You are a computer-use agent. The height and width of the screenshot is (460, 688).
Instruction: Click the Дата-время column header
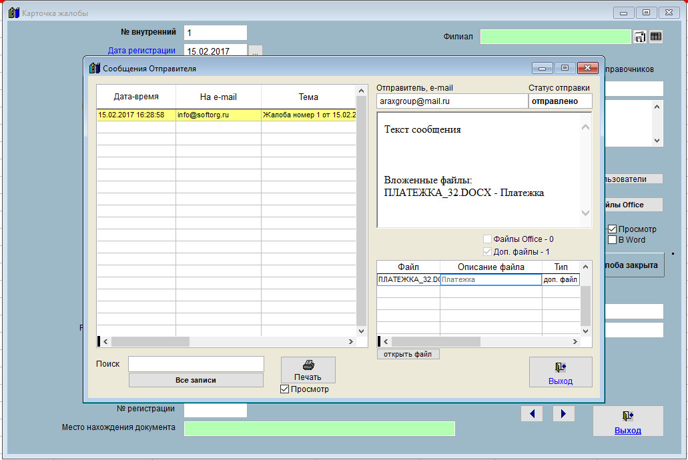136,97
